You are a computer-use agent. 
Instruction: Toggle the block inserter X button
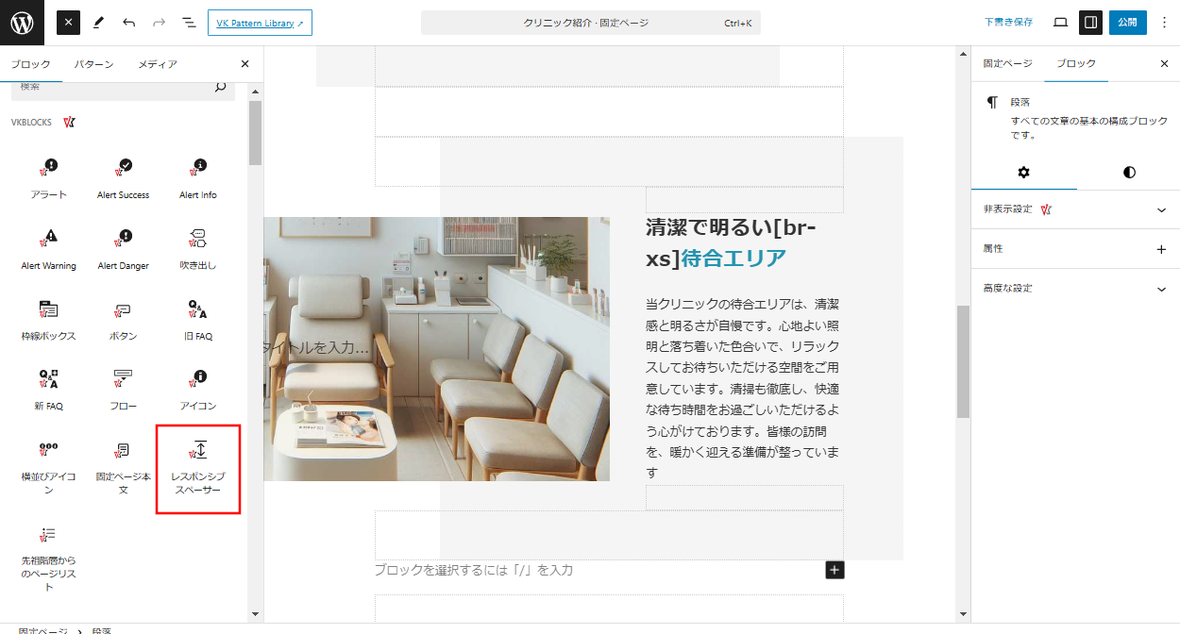tap(69, 23)
